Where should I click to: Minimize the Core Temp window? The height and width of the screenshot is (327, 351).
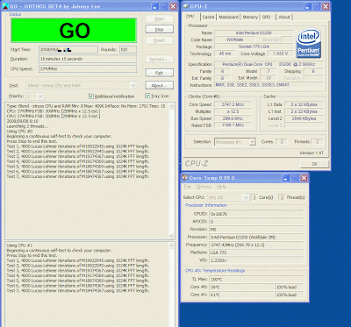coord(286,178)
